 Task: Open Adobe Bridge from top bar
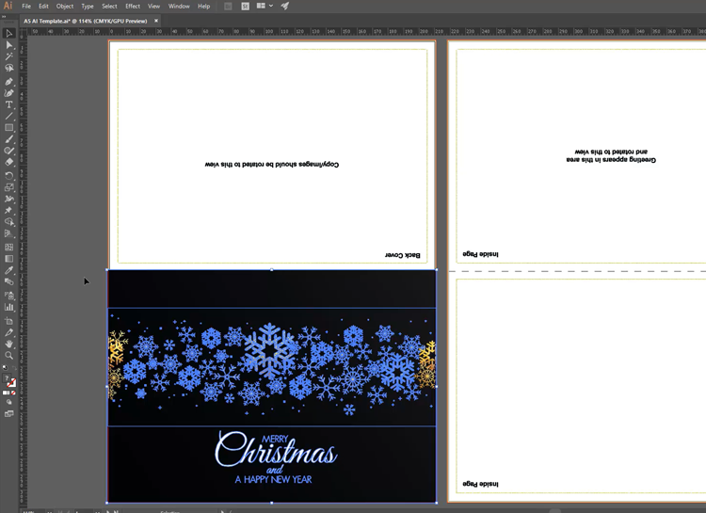tap(229, 7)
